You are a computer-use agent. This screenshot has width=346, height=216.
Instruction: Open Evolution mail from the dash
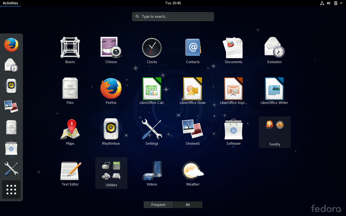pos(11,65)
